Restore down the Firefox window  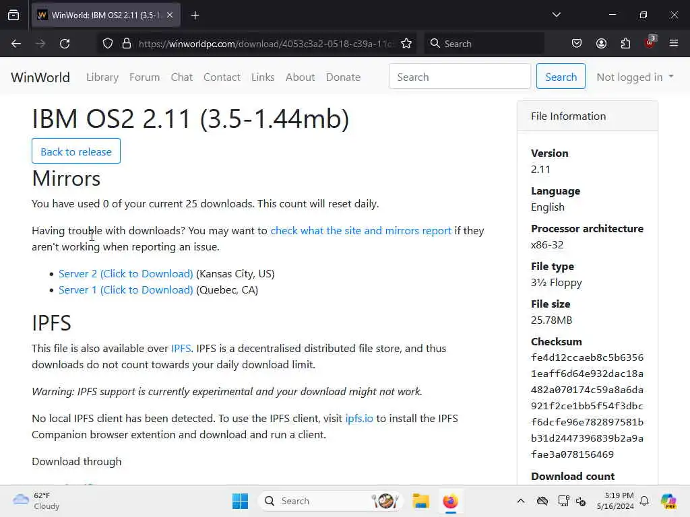click(644, 15)
